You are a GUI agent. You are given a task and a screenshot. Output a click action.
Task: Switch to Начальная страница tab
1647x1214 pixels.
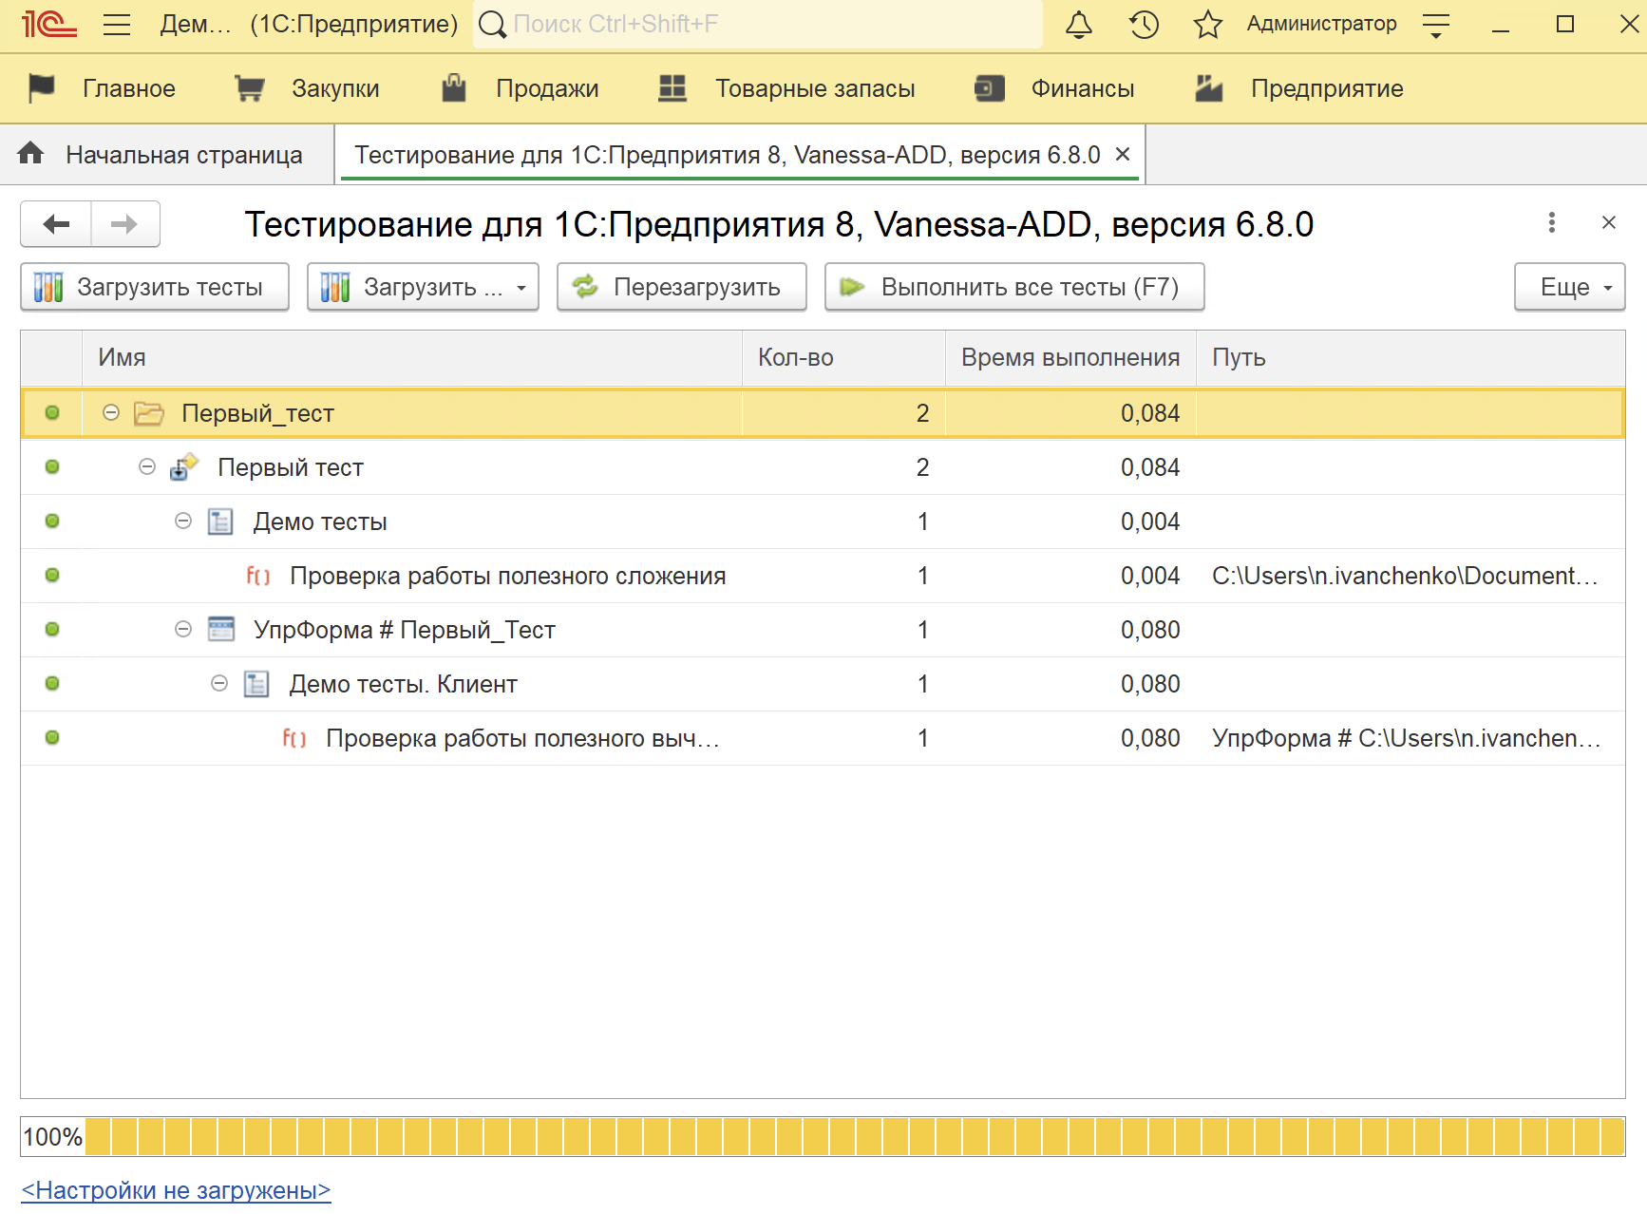[166, 155]
